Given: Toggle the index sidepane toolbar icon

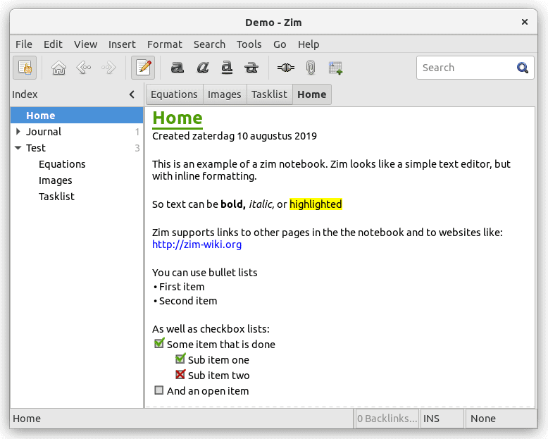Looking at the screenshot, I should coord(25,68).
